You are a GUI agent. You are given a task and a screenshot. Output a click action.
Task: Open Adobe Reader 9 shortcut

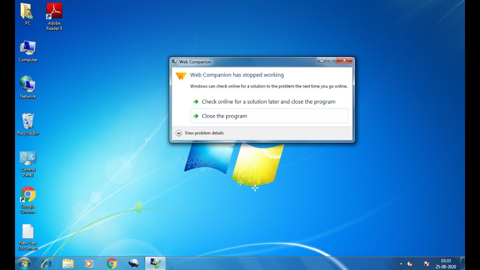(54, 16)
